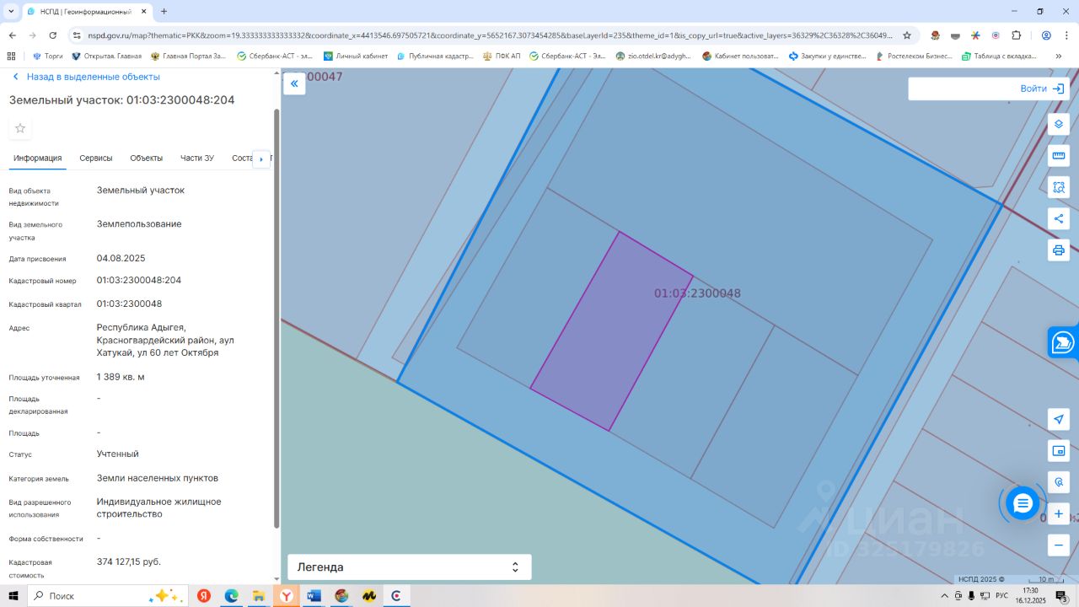The width and height of the screenshot is (1079, 607).
Task: Open the Ростелеком Бизнес bookmark
Action: [913, 56]
